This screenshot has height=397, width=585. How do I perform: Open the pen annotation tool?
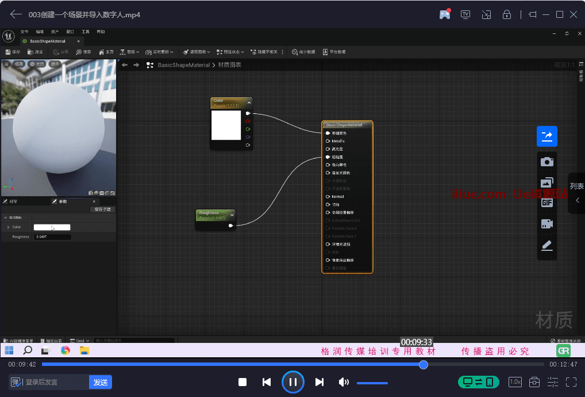(x=546, y=246)
